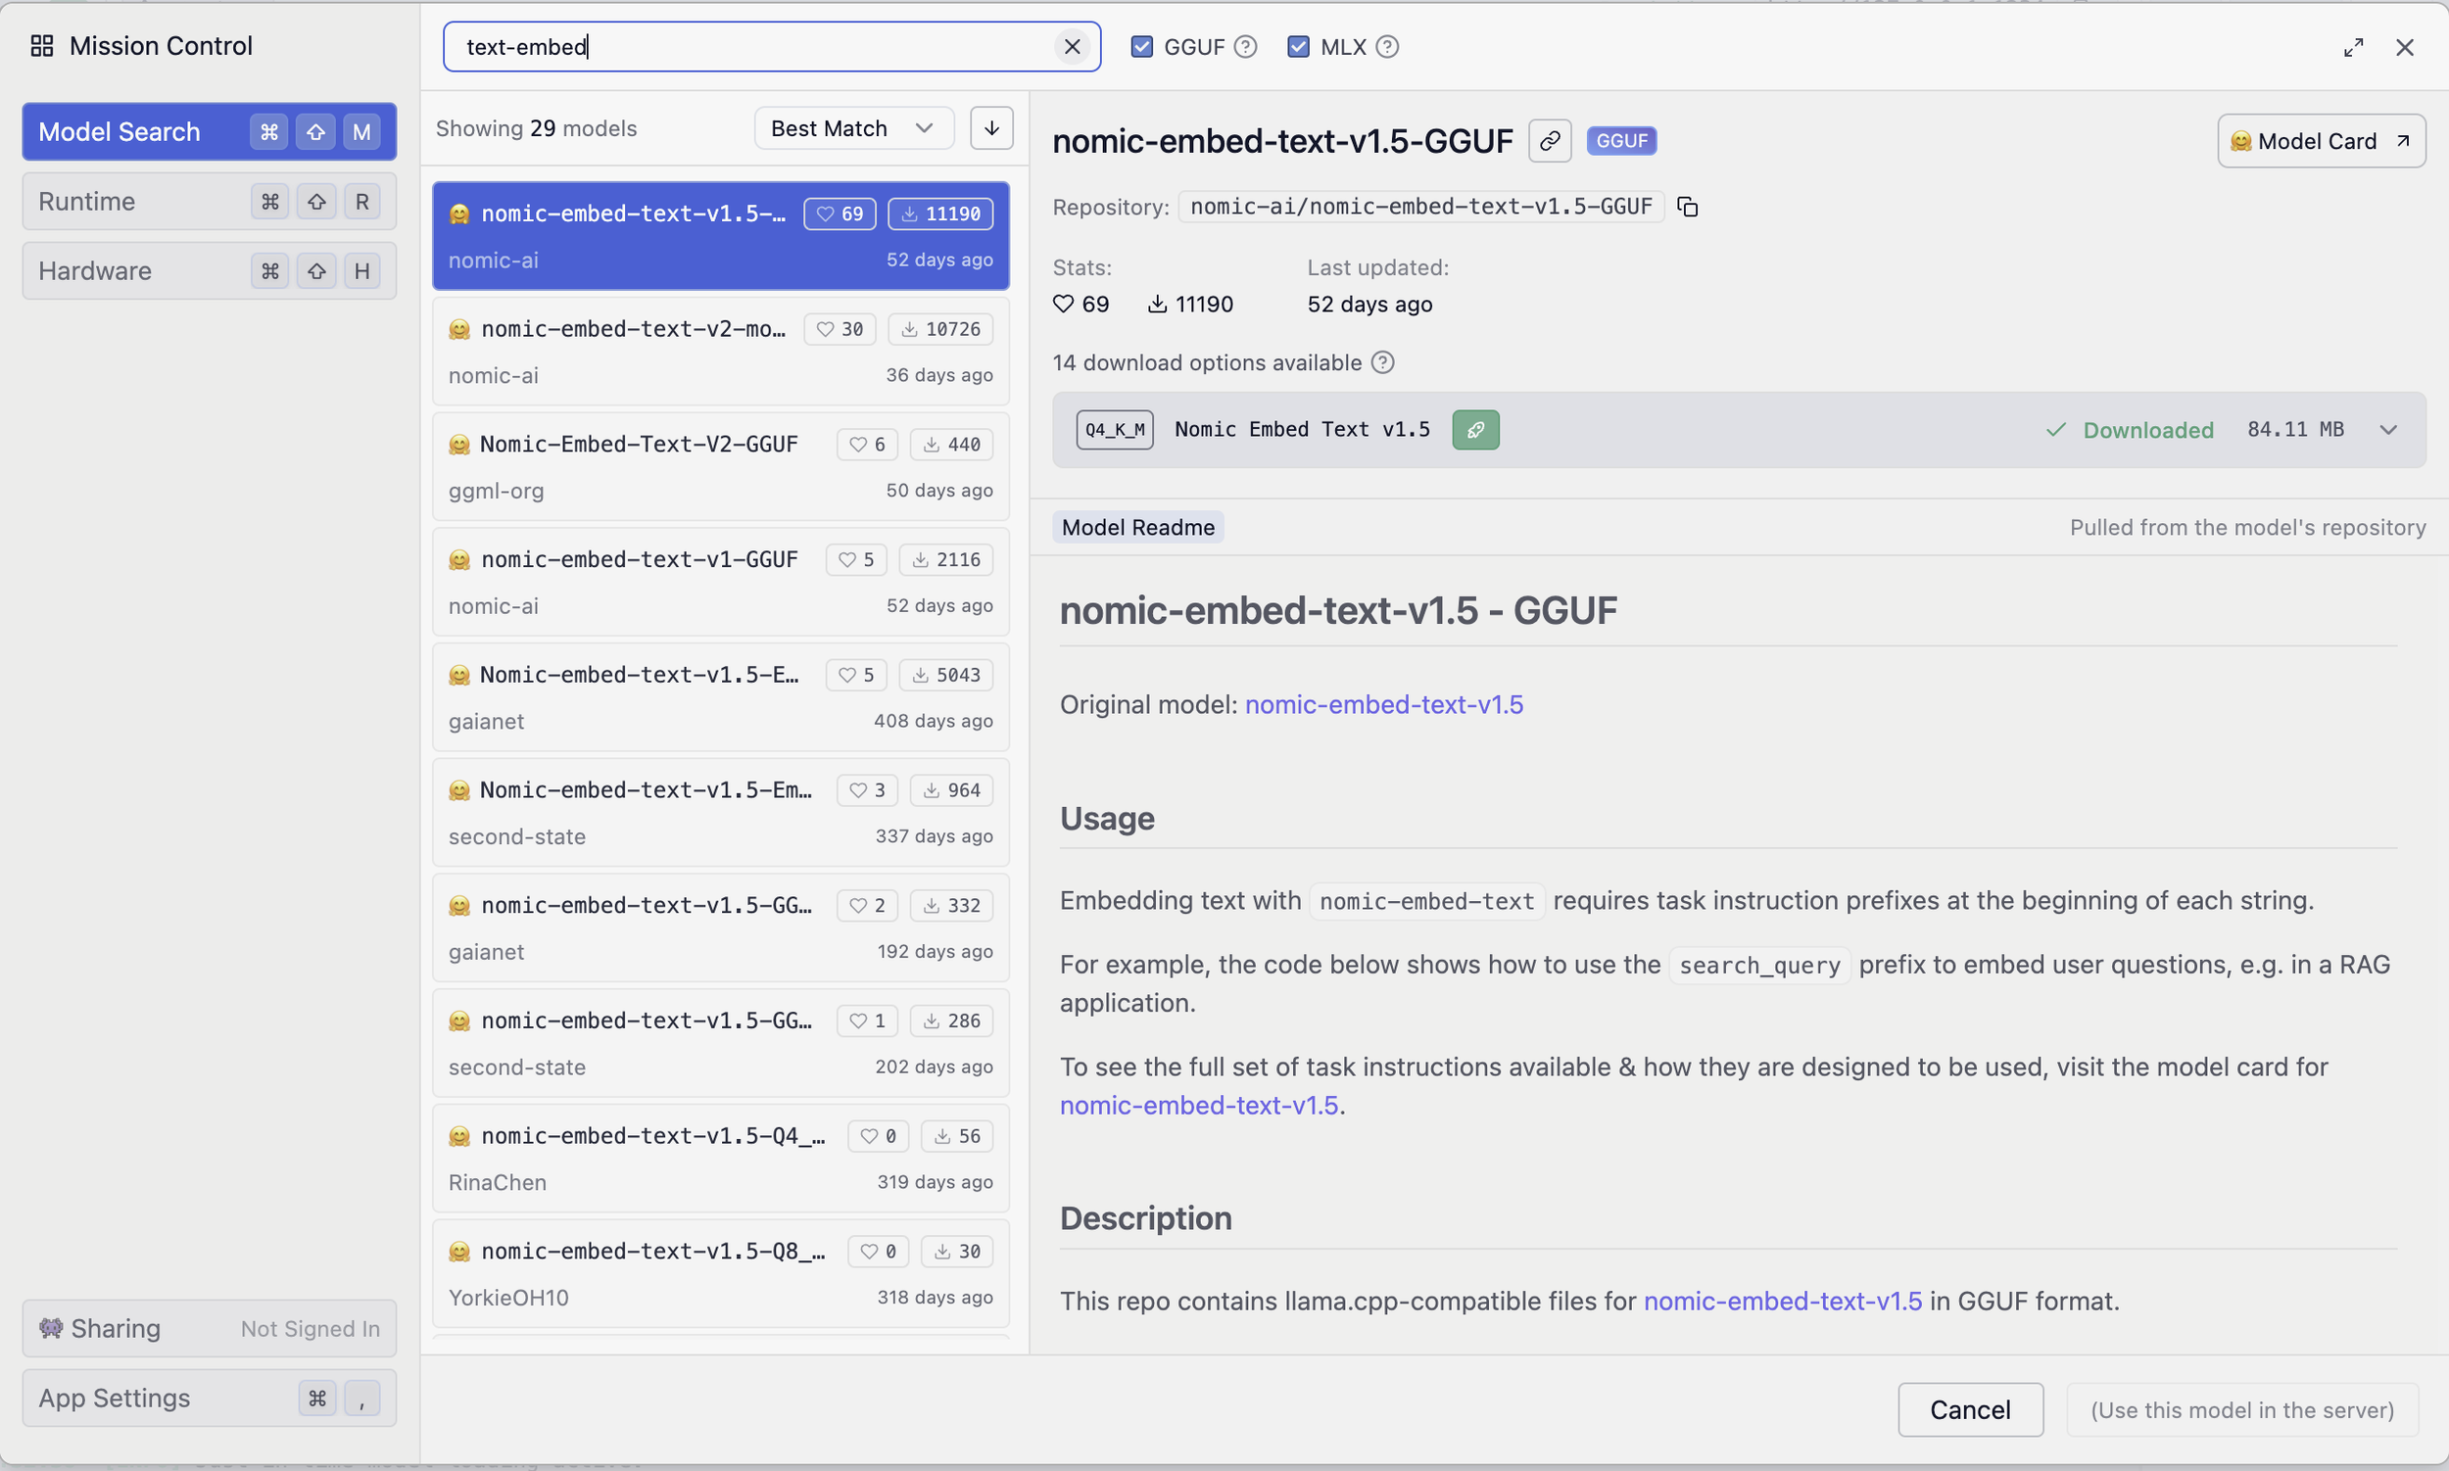This screenshot has height=1471, width=2449.
Task: Select the gaianet result updated 192 days ago
Action: (721, 927)
